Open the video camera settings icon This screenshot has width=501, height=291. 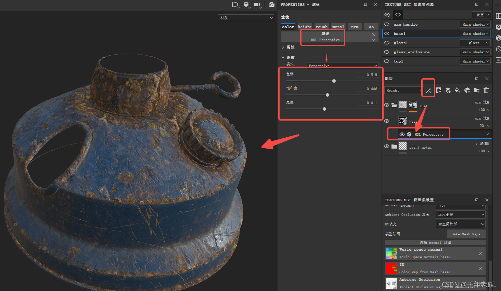click(257, 4)
